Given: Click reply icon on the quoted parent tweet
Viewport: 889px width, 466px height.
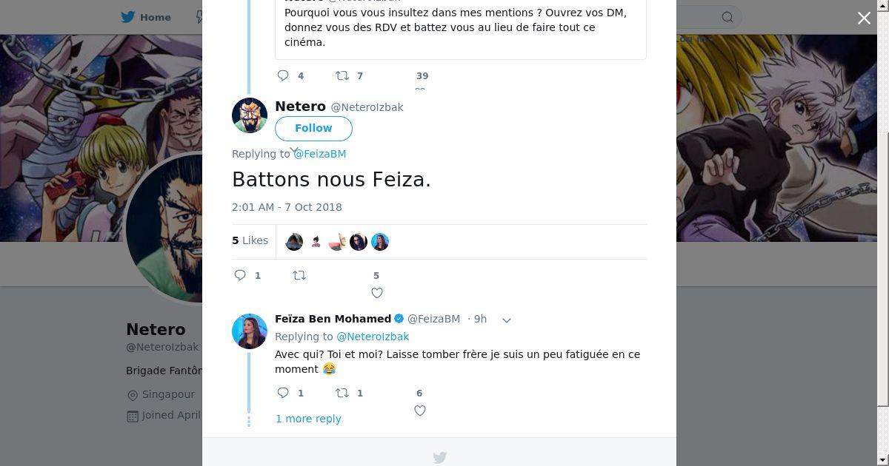Looking at the screenshot, I should [x=283, y=75].
